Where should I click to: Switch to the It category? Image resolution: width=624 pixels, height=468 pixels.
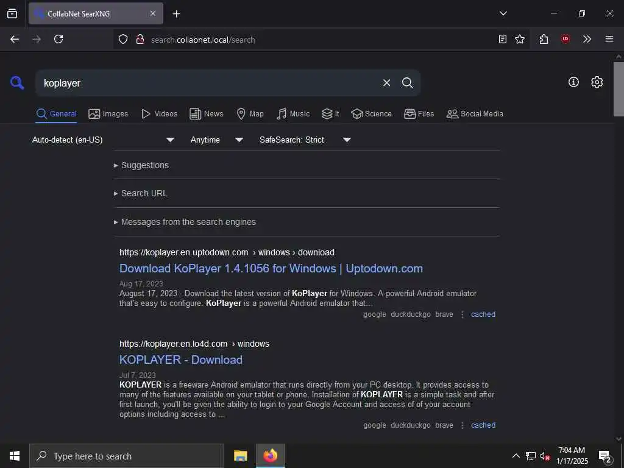[x=330, y=114]
